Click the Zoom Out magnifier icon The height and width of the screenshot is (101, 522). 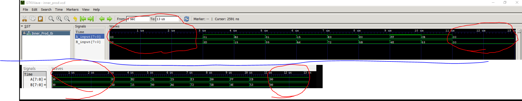(x=67, y=19)
